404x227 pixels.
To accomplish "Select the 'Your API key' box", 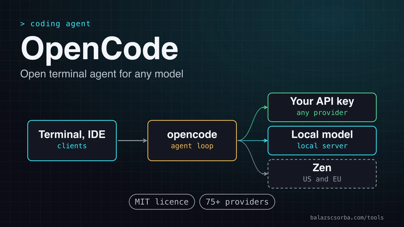I will point(322,107).
